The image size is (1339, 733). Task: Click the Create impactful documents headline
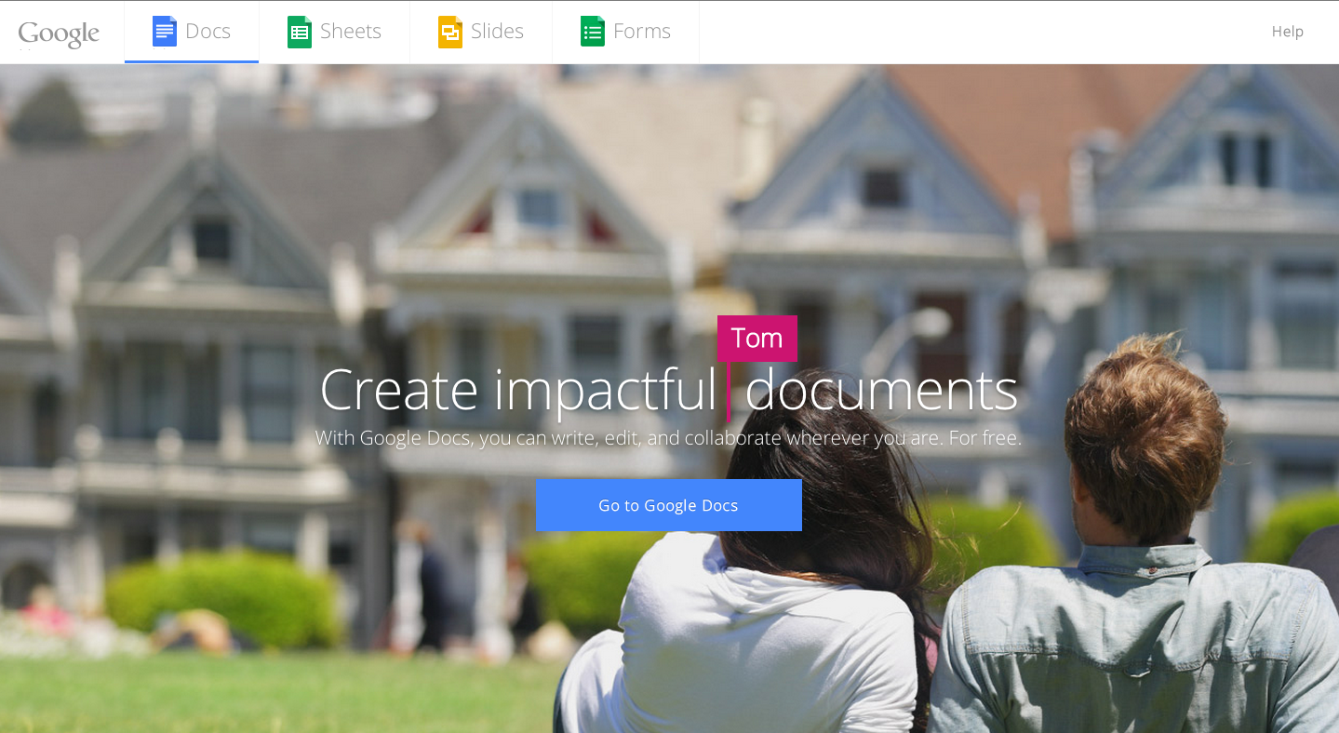pyautogui.click(x=669, y=391)
